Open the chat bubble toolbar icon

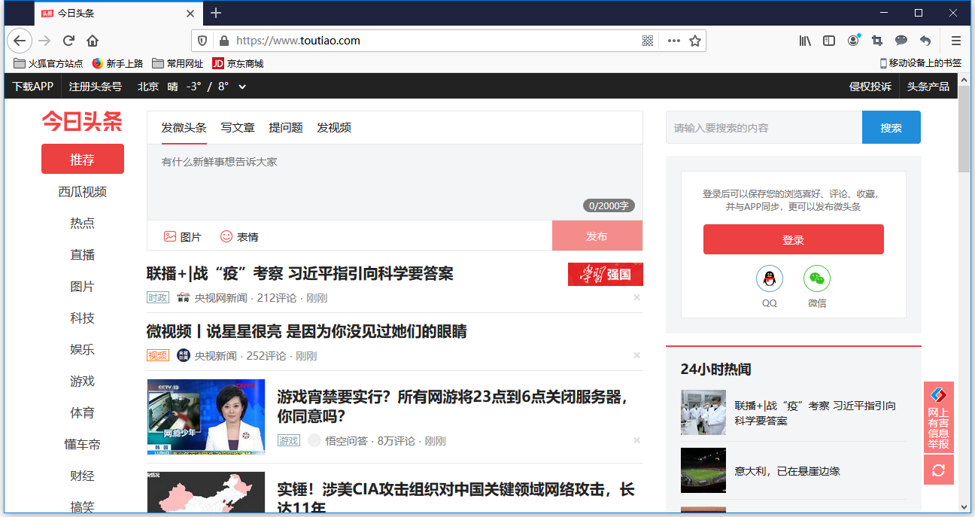pyautogui.click(x=901, y=41)
